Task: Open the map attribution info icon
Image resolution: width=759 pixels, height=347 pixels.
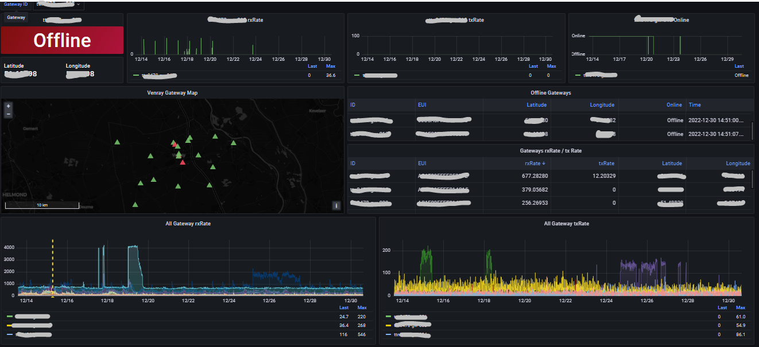Action: click(x=336, y=205)
